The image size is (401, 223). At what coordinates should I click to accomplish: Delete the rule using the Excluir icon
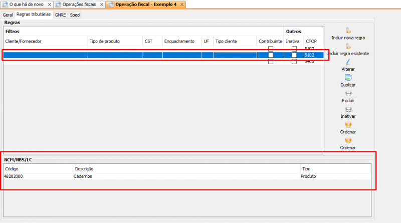pyautogui.click(x=348, y=93)
